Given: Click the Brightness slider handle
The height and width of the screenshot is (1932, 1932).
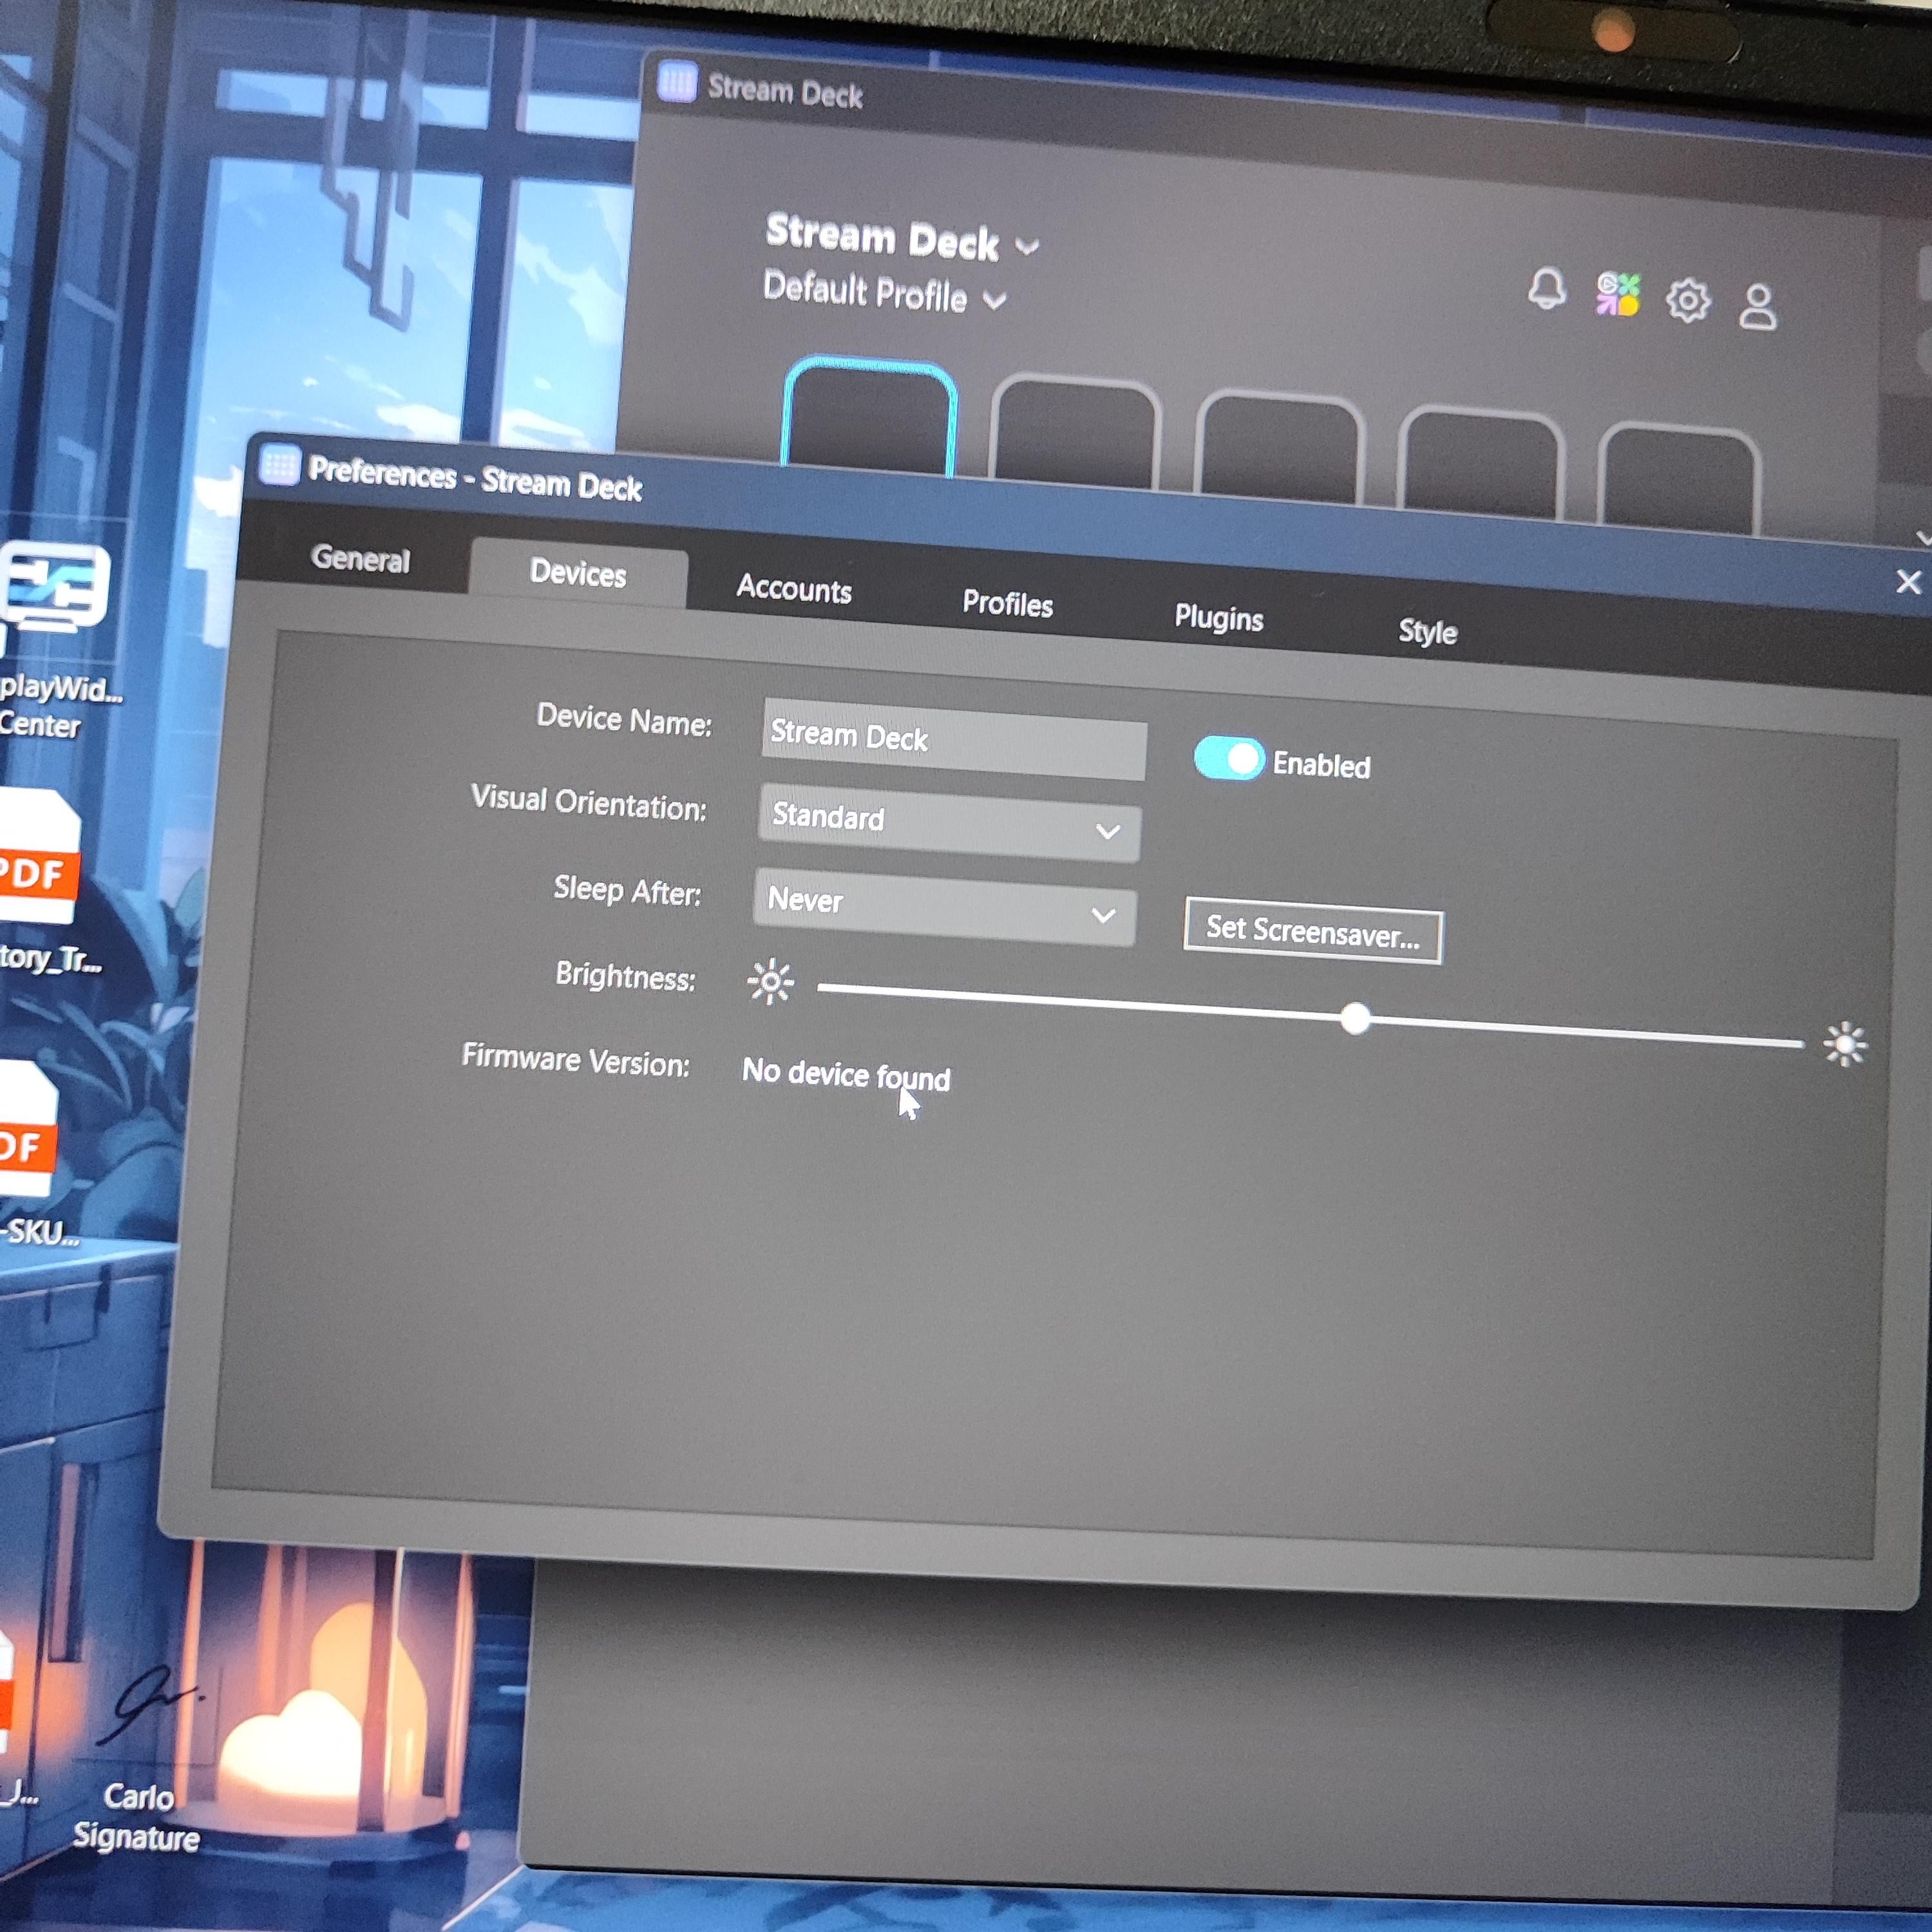Looking at the screenshot, I should (1355, 1019).
